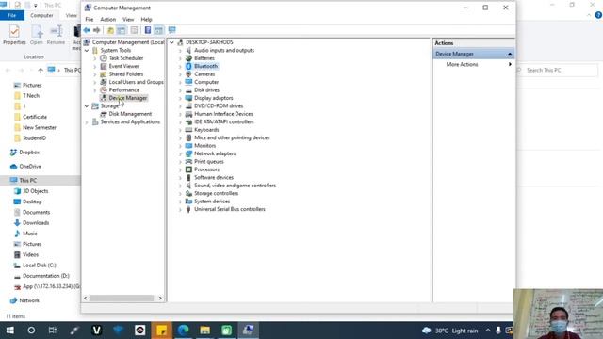This screenshot has height=339, width=603.
Task: Switch to Computer tab in File Explorer
Action: tap(41, 15)
